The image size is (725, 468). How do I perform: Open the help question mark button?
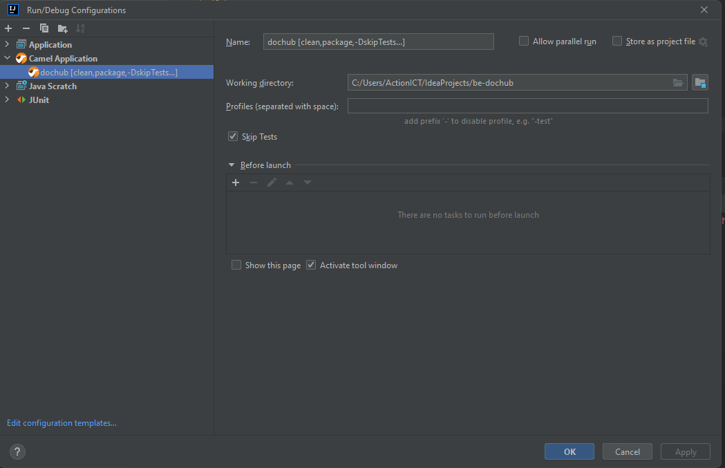[x=17, y=452]
